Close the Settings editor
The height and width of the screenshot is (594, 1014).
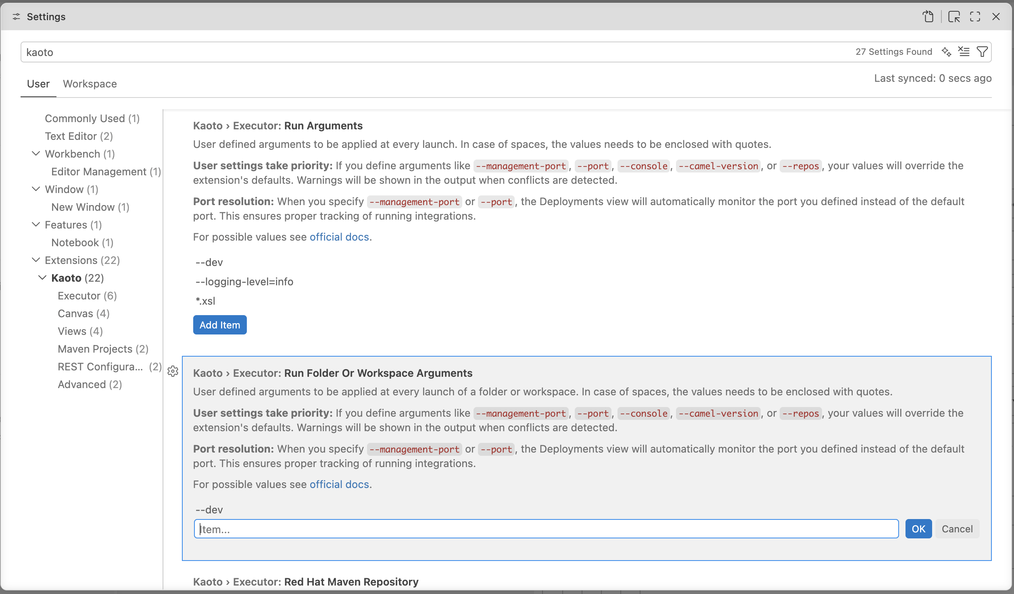[996, 17]
